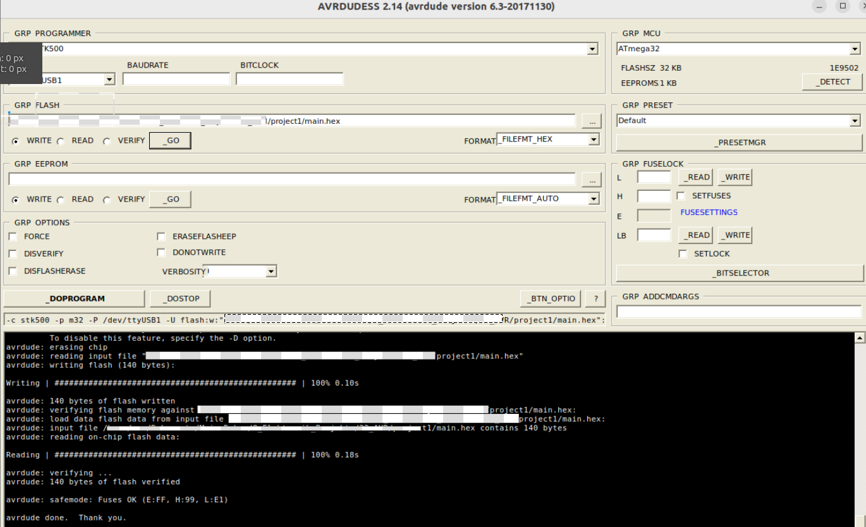Select WRITE radio in EEPROM group

click(15, 200)
